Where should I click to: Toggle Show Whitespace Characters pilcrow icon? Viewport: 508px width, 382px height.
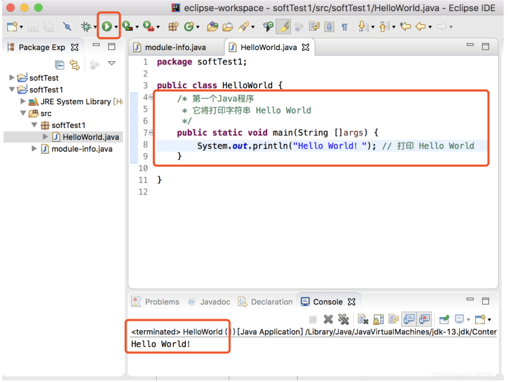click(344, 26)
